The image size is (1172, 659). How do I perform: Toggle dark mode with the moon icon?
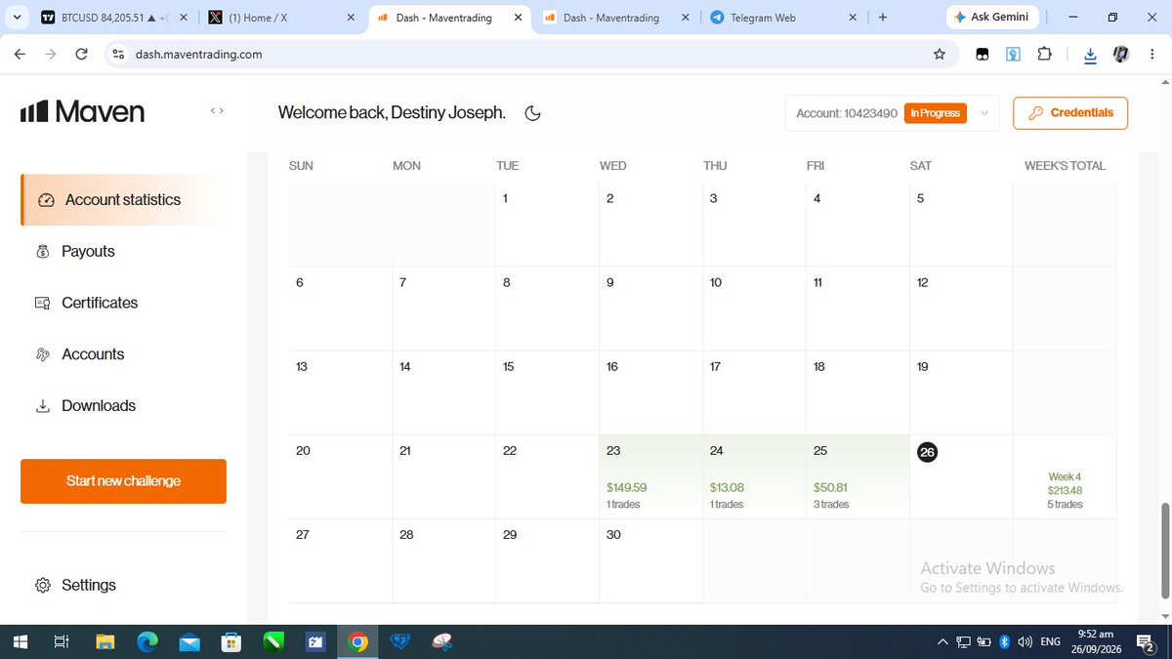tap(532, 113)
